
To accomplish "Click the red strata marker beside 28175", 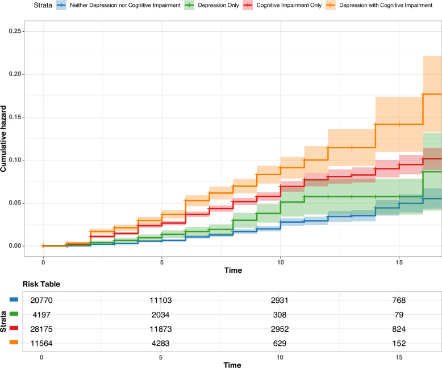I will [x=14, y=328].
